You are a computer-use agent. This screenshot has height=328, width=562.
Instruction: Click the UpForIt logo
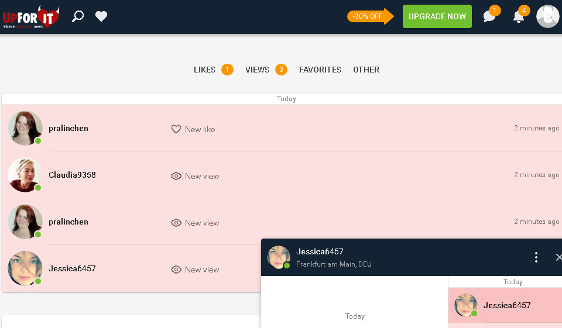tap(30, 17)
